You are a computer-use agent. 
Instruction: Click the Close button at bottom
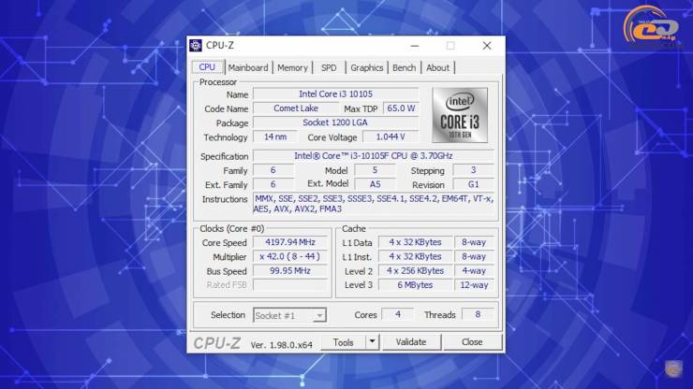click(472, 341)
